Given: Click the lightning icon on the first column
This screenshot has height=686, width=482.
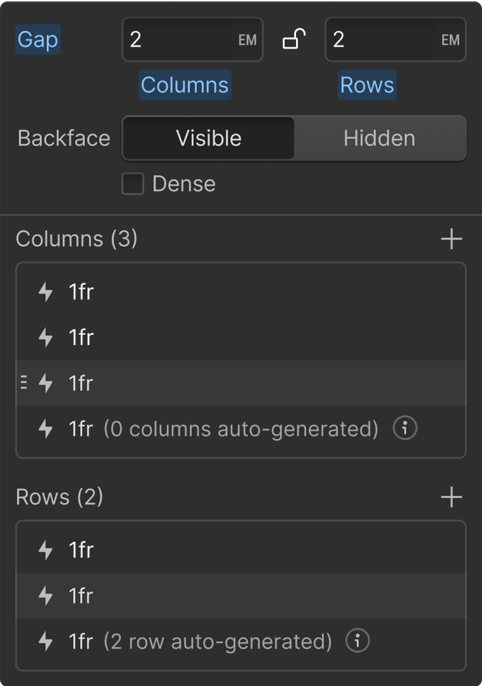Looking at the screenshot, I should (46, 292).
